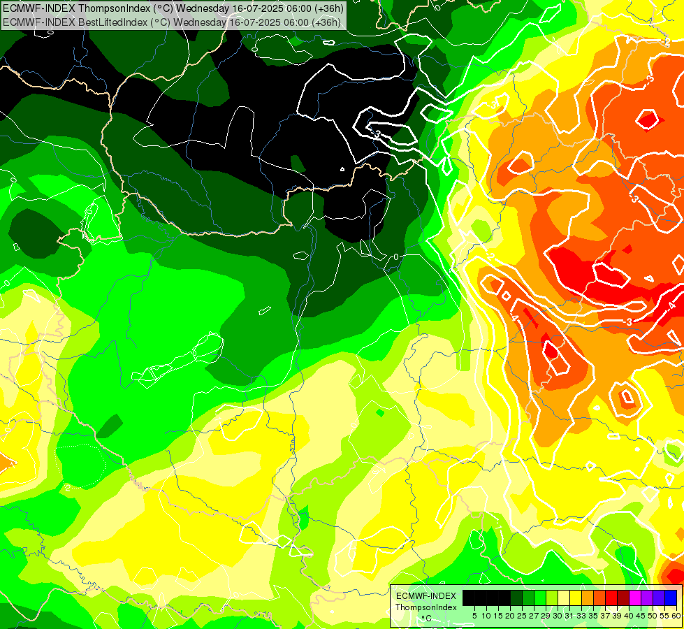Screen dimensions: 684x629
Task: Click the orange 33–35 legend swatch
Action: 588,598
